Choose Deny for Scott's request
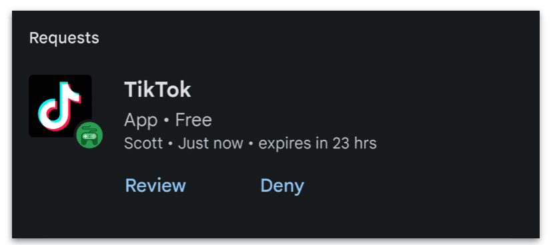The image size is (555, 245). [282, 186]
